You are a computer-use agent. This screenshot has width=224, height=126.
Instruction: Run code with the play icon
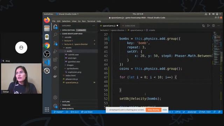pos(209,26)
